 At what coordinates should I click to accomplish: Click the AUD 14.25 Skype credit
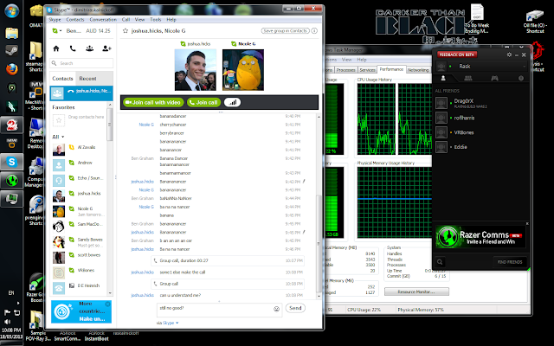[98, 31]
